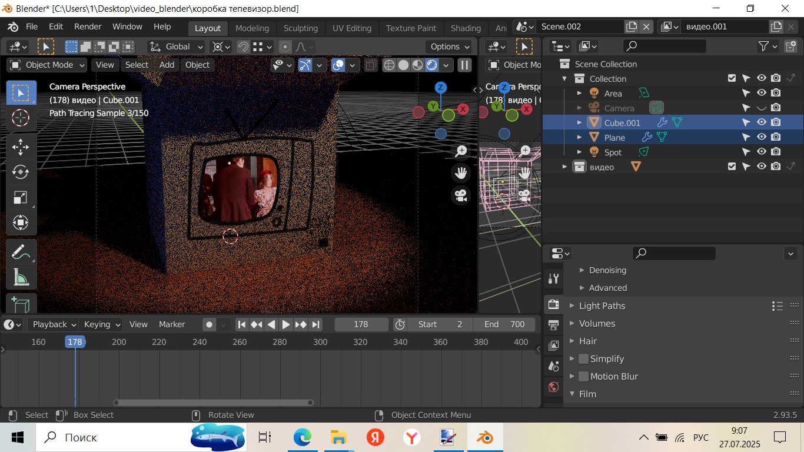The width and height of the screenshot is (804, 452).
Task: Select the Cursor tool in toolbar
Action: pos(21,118)
